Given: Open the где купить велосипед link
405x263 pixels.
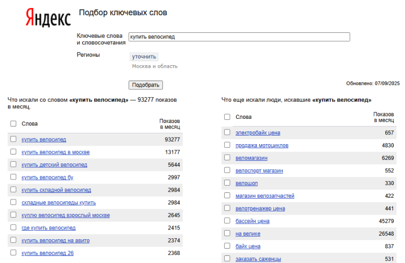Looking at the screenshot, I should [x=49, y=228].
